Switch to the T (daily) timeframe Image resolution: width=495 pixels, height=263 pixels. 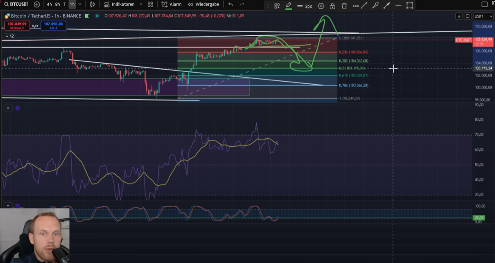pyautogui.click(x=65, y=5)
